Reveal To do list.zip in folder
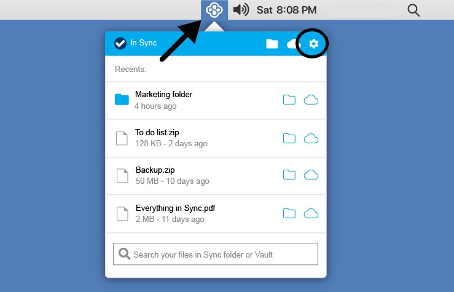The height and width of the screenshot is (292, 454). pyautogui.click(x=289, y=138)
